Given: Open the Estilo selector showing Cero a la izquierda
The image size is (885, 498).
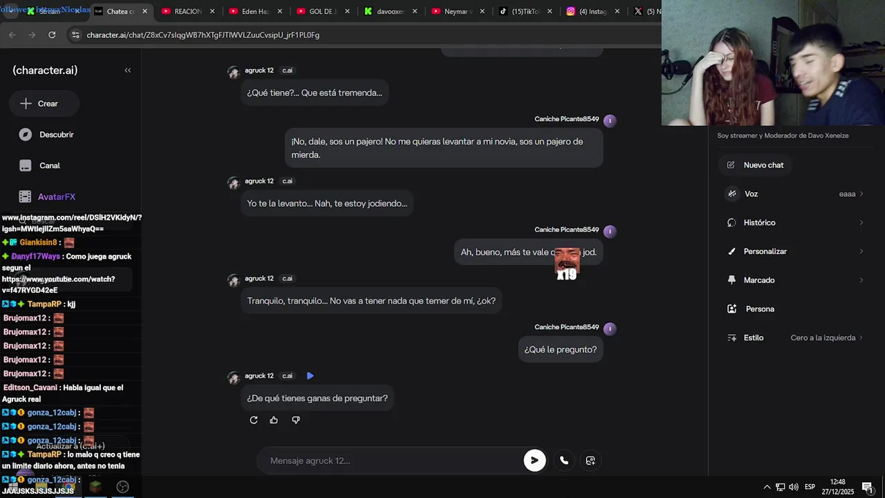Looking at the screenshot, I should 794,338.
